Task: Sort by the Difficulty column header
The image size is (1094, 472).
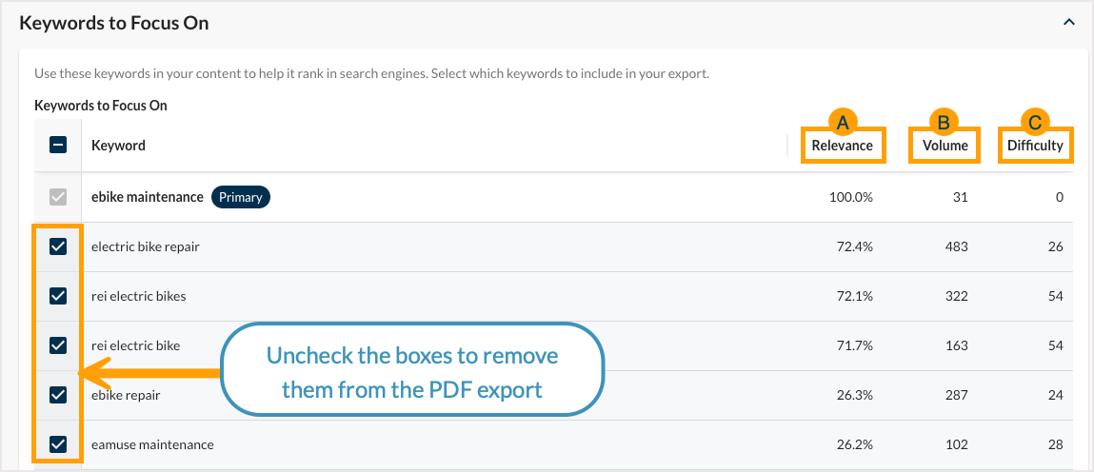Action: pyautogui.click(x=1035, y=146)
